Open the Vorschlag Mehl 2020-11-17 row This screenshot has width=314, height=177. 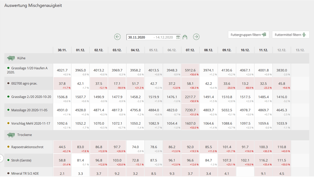tap(31, 123)
